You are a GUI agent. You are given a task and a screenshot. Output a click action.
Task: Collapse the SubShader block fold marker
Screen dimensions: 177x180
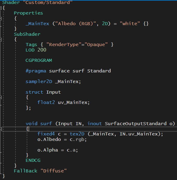[1, 40]
